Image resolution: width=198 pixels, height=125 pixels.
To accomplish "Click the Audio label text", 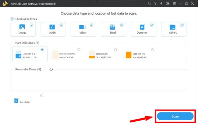I will pyautogui.click(x=52, y=33).
